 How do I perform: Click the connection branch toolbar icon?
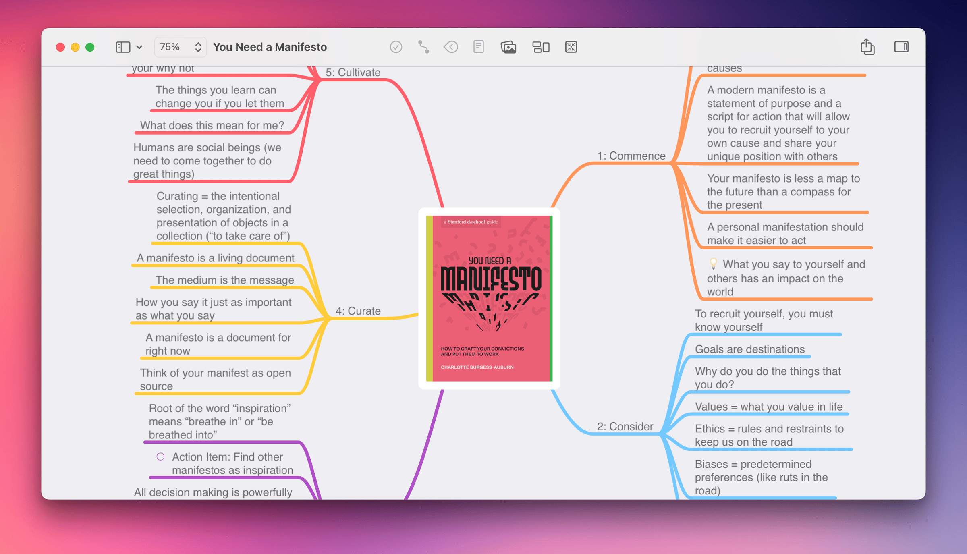[x=423, y=47]
